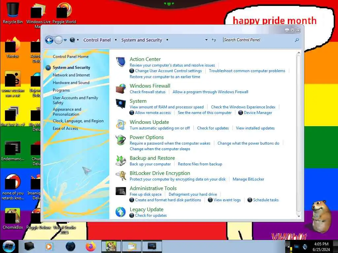
Task: Launch Firefox from the taskbar
Action: point(91,246)
